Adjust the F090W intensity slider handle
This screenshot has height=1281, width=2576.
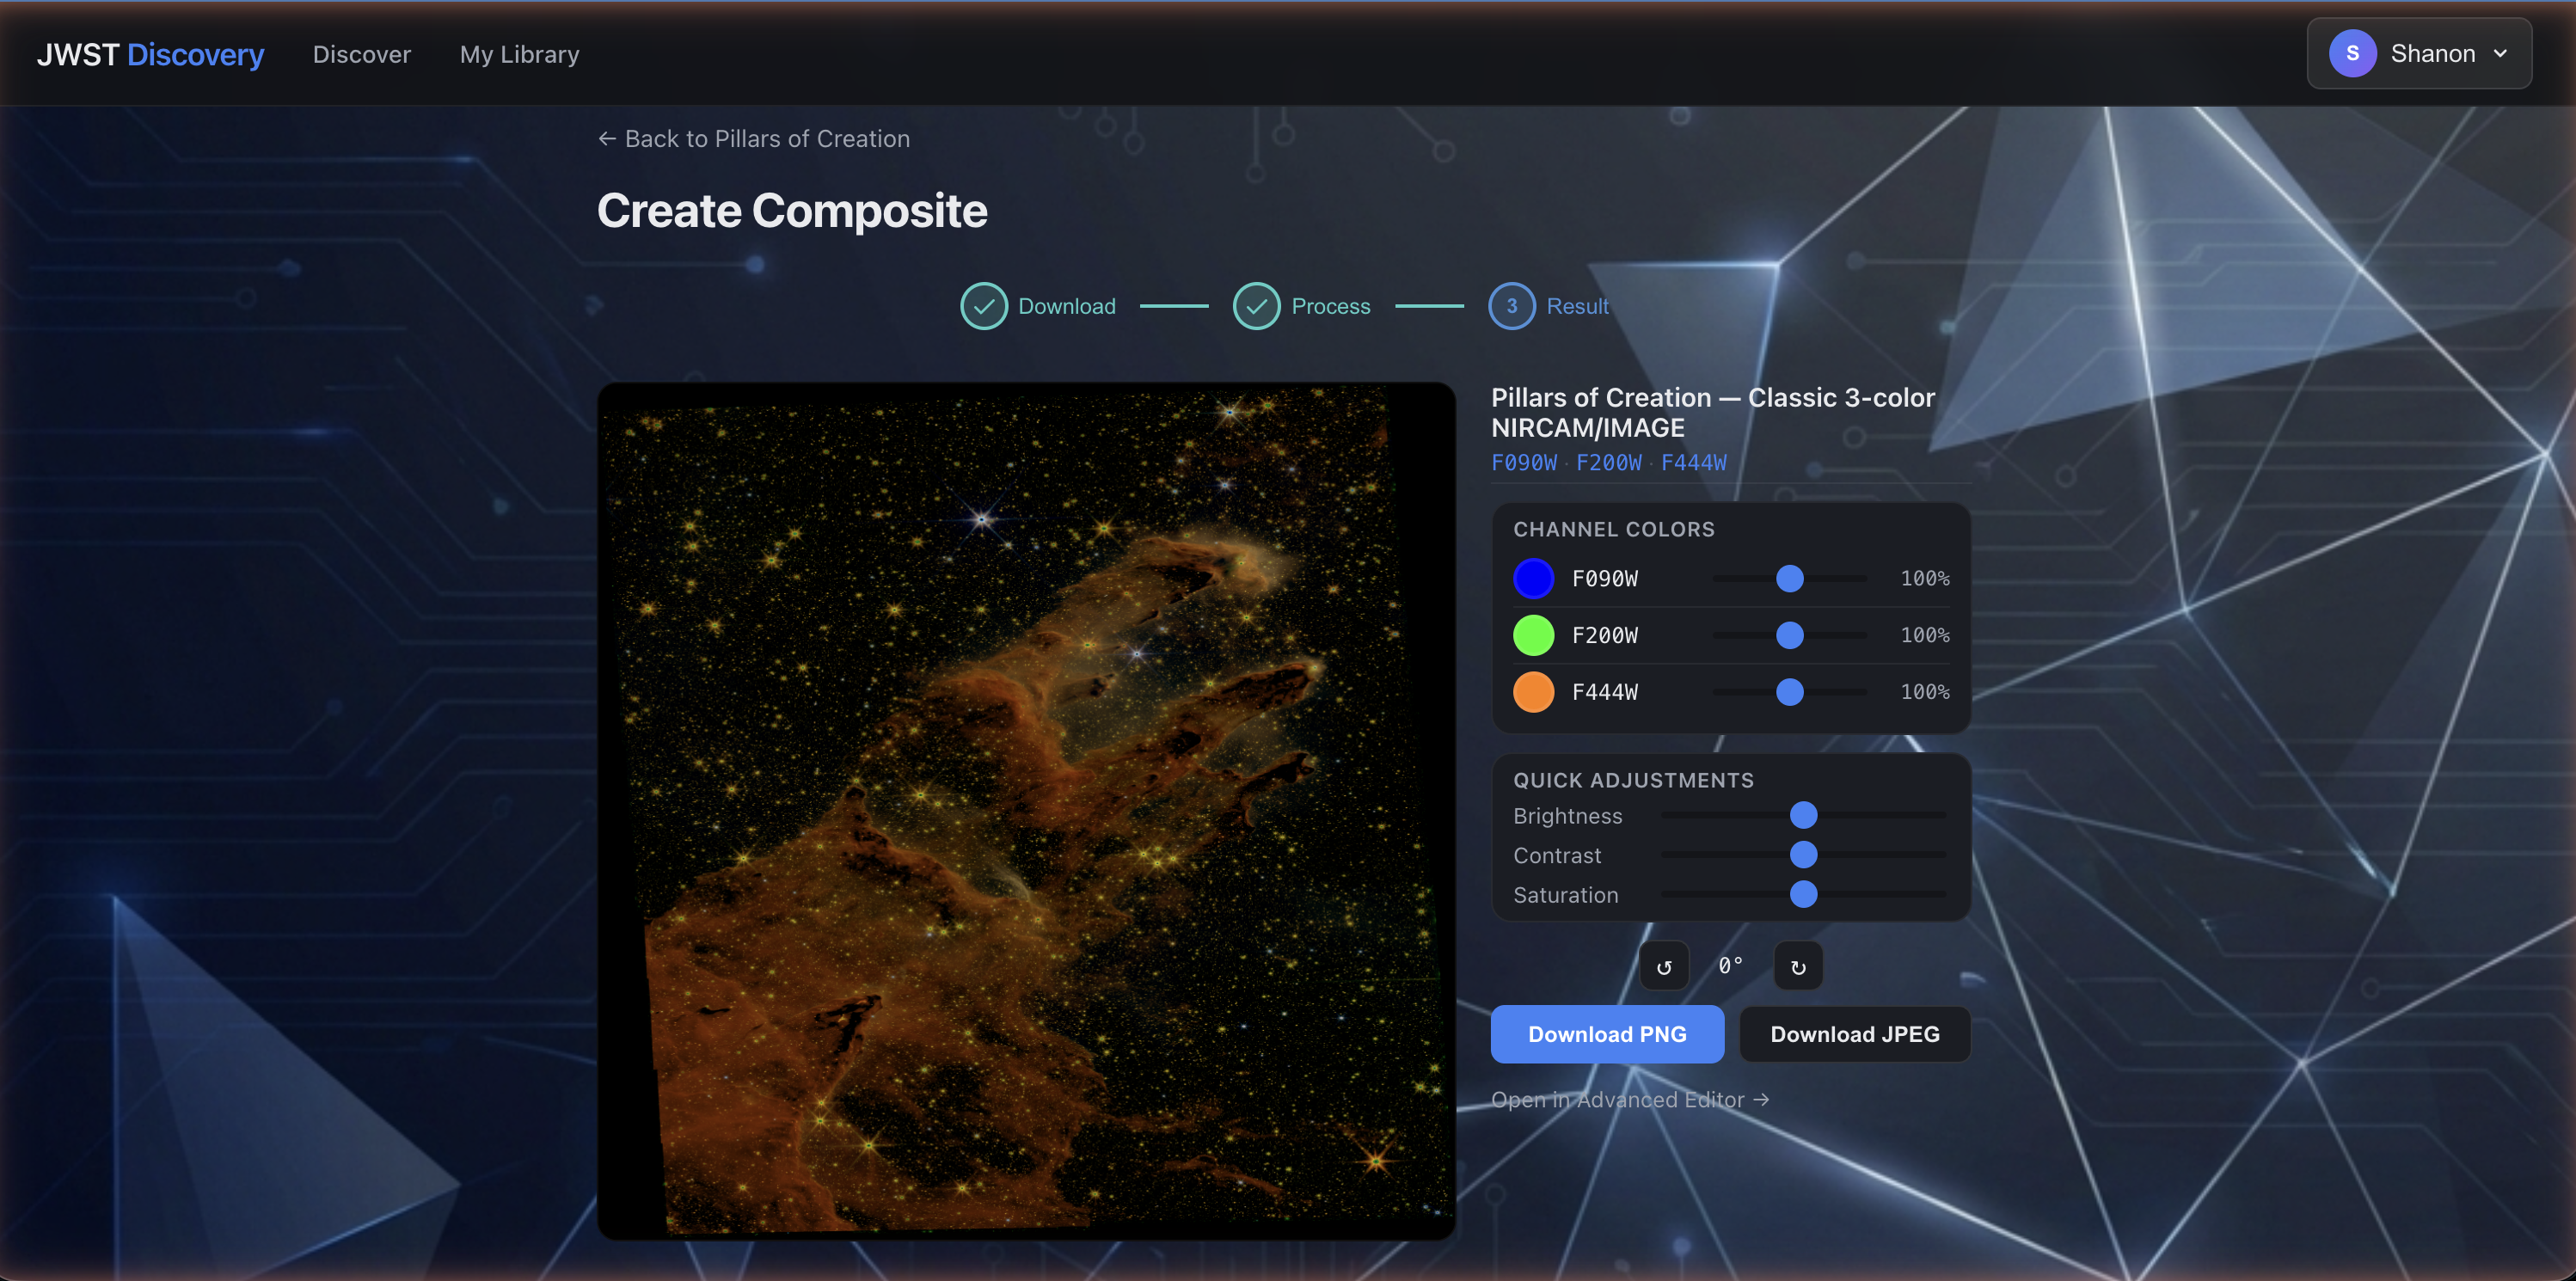[1790, 578]
